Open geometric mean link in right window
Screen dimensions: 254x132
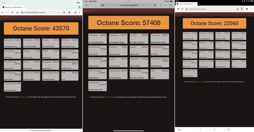coord(199,82)
